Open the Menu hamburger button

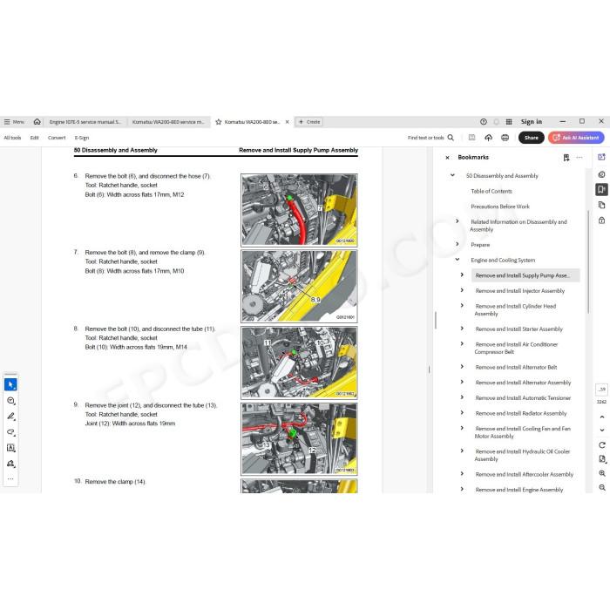tap(14, 122)
